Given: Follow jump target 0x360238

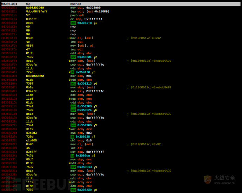Looking at the screenshot, I should coord(82,137).
